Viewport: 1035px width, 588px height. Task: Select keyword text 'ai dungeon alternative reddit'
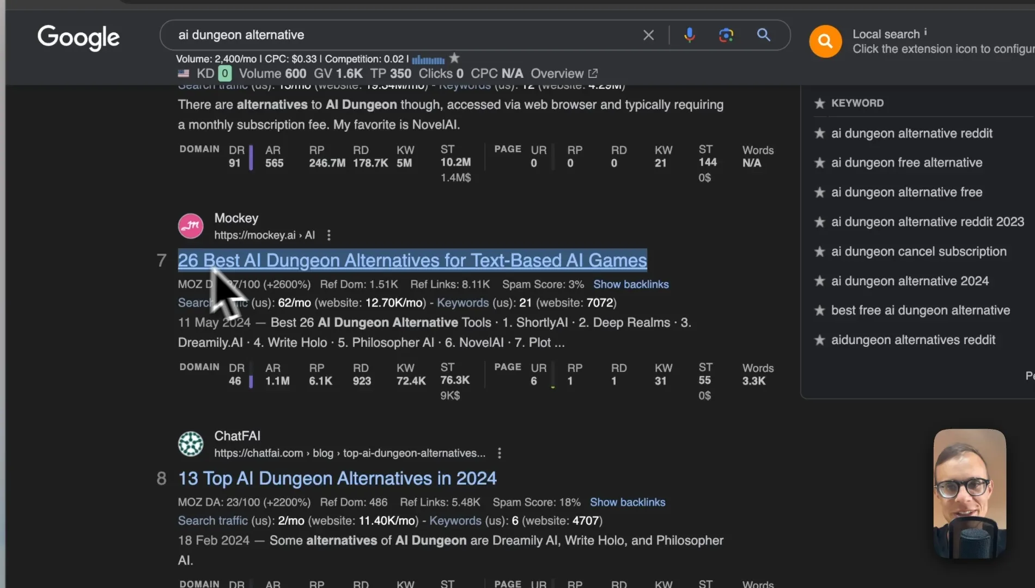[911, 133]
